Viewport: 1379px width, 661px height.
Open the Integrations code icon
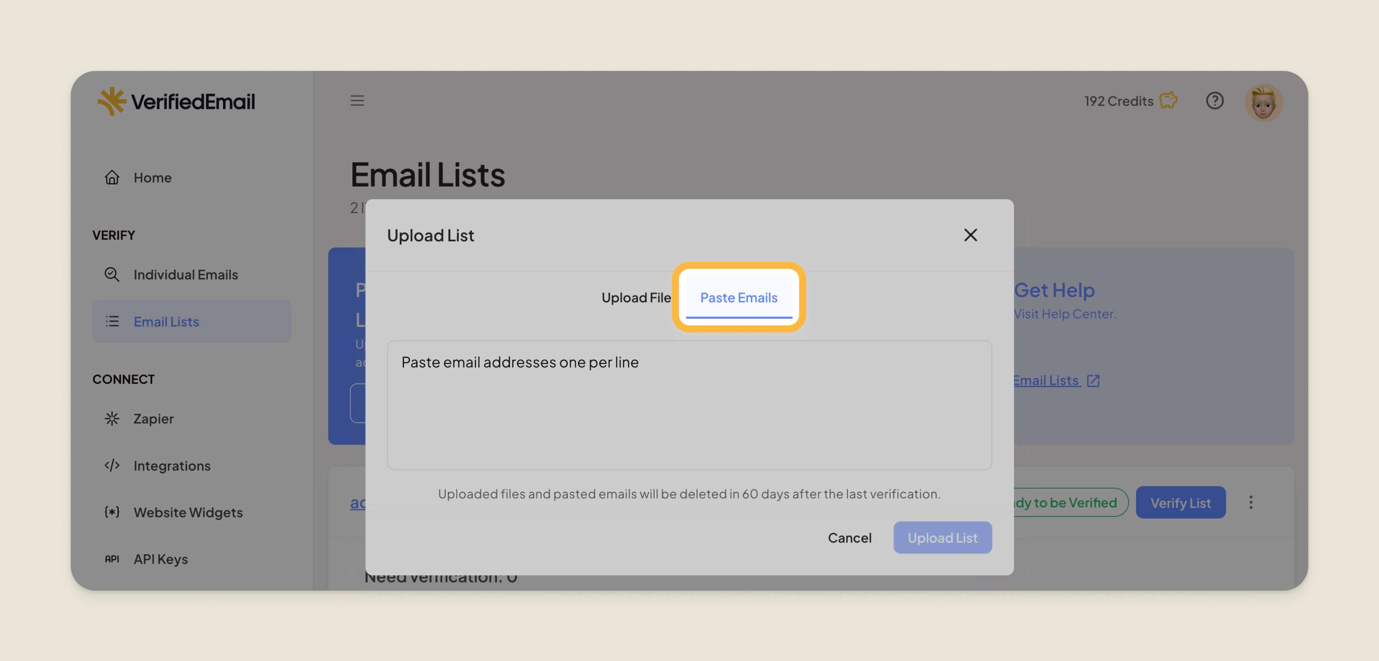point(112,465)
